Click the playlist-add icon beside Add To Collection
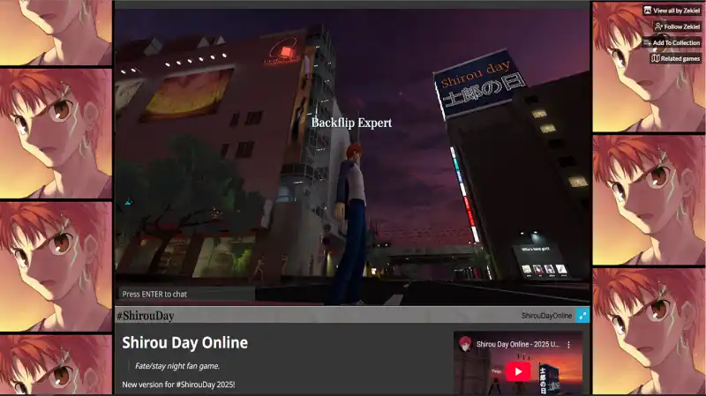The height and width of the screenshot is (396, 706). pyautogui.click(x=647, y=42)
